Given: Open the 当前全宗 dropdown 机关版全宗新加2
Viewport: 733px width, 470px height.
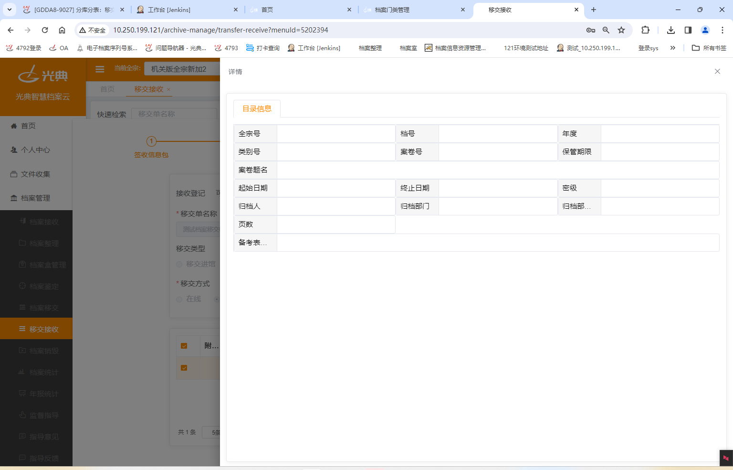Looking at the screenshot, I should (182, 69).
